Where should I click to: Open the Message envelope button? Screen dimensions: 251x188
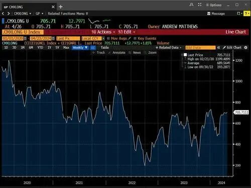point(216,14)
